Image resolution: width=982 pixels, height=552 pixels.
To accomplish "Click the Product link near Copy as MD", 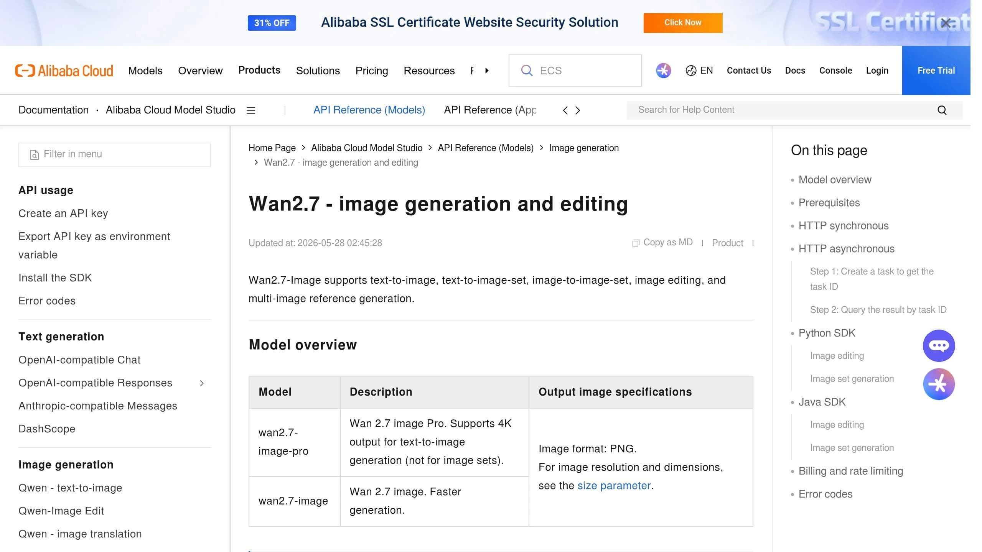I will (727, 243).
